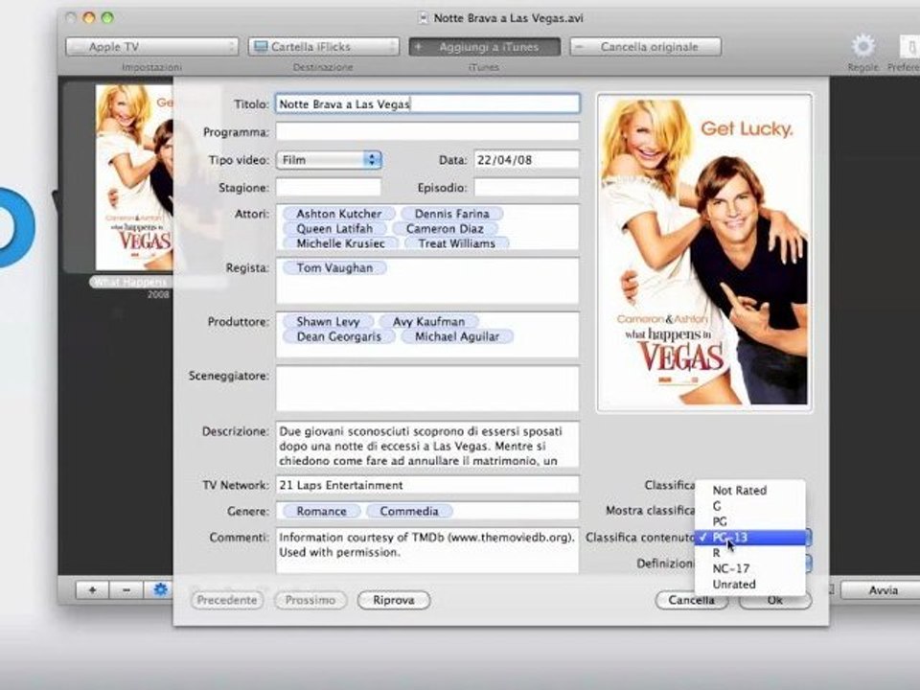Select the Romance genre token

(322, 511)
